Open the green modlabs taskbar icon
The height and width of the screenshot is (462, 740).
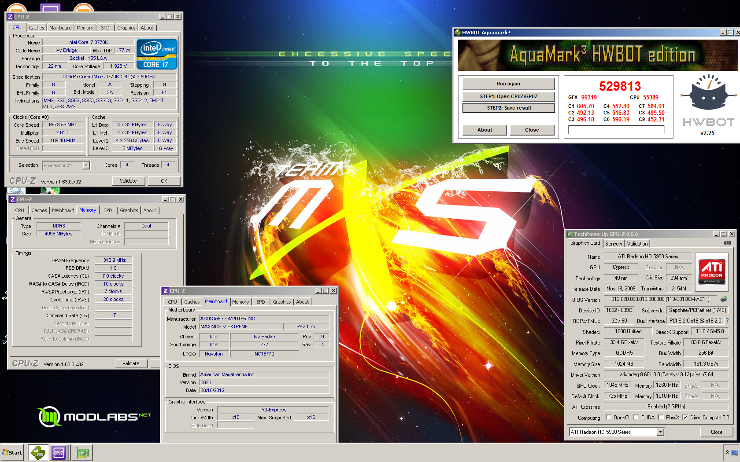click(38, 452)
